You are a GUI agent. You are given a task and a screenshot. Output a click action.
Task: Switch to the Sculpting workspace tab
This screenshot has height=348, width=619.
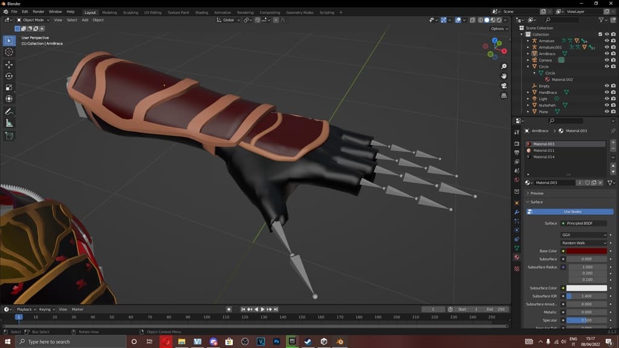tap(130, 12)
